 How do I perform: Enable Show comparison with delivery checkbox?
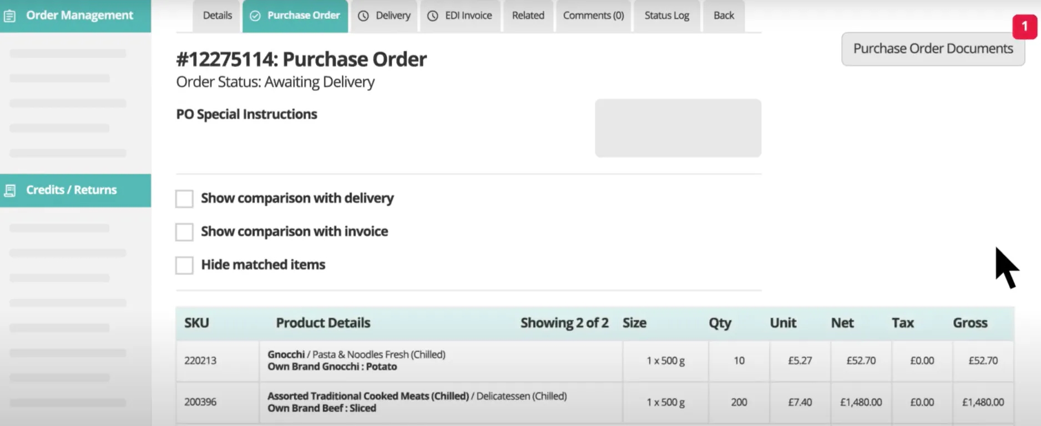click(x=184, y=199)
